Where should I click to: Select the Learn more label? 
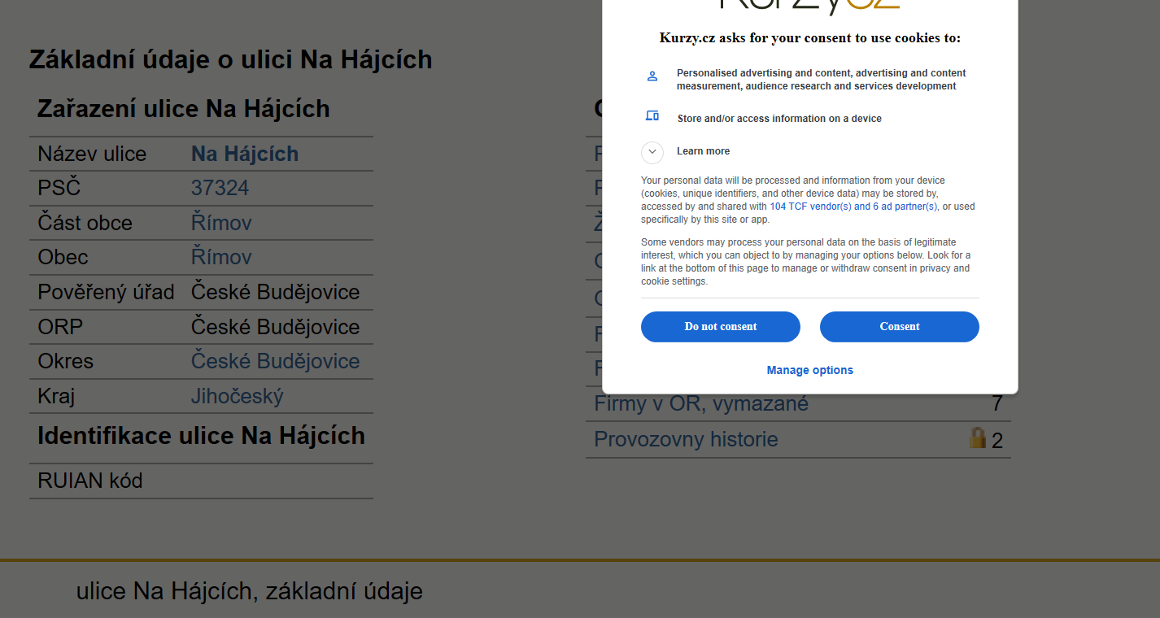coord(703,151)
